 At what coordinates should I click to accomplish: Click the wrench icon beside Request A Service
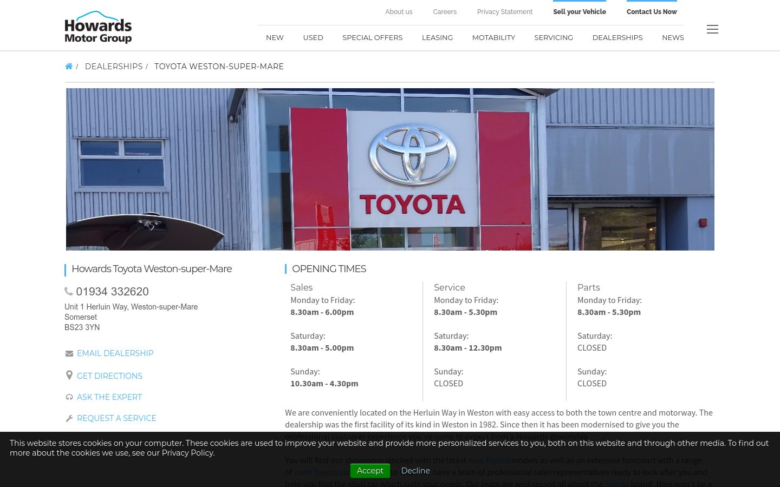pos(69,418)
